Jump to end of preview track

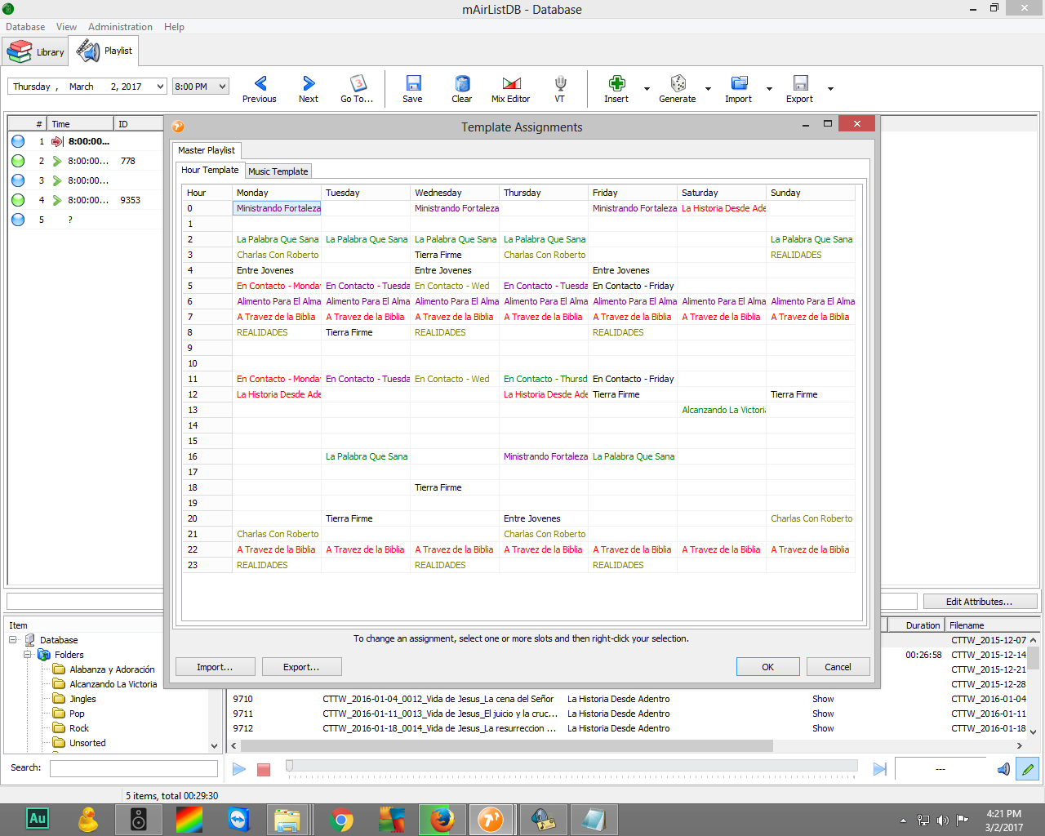pos(879,769)
